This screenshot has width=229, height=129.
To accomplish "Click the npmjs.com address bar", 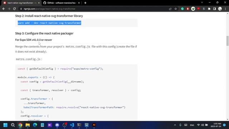I will [x=93, y=9].
